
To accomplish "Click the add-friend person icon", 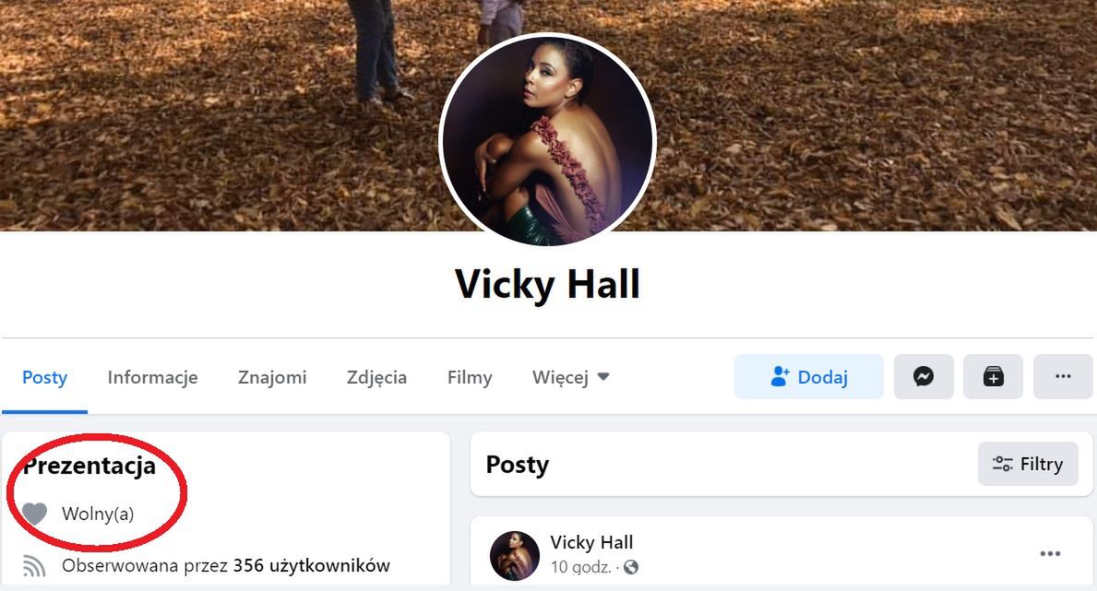I will (780, 377).
